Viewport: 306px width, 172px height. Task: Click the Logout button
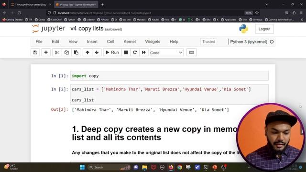264,29
